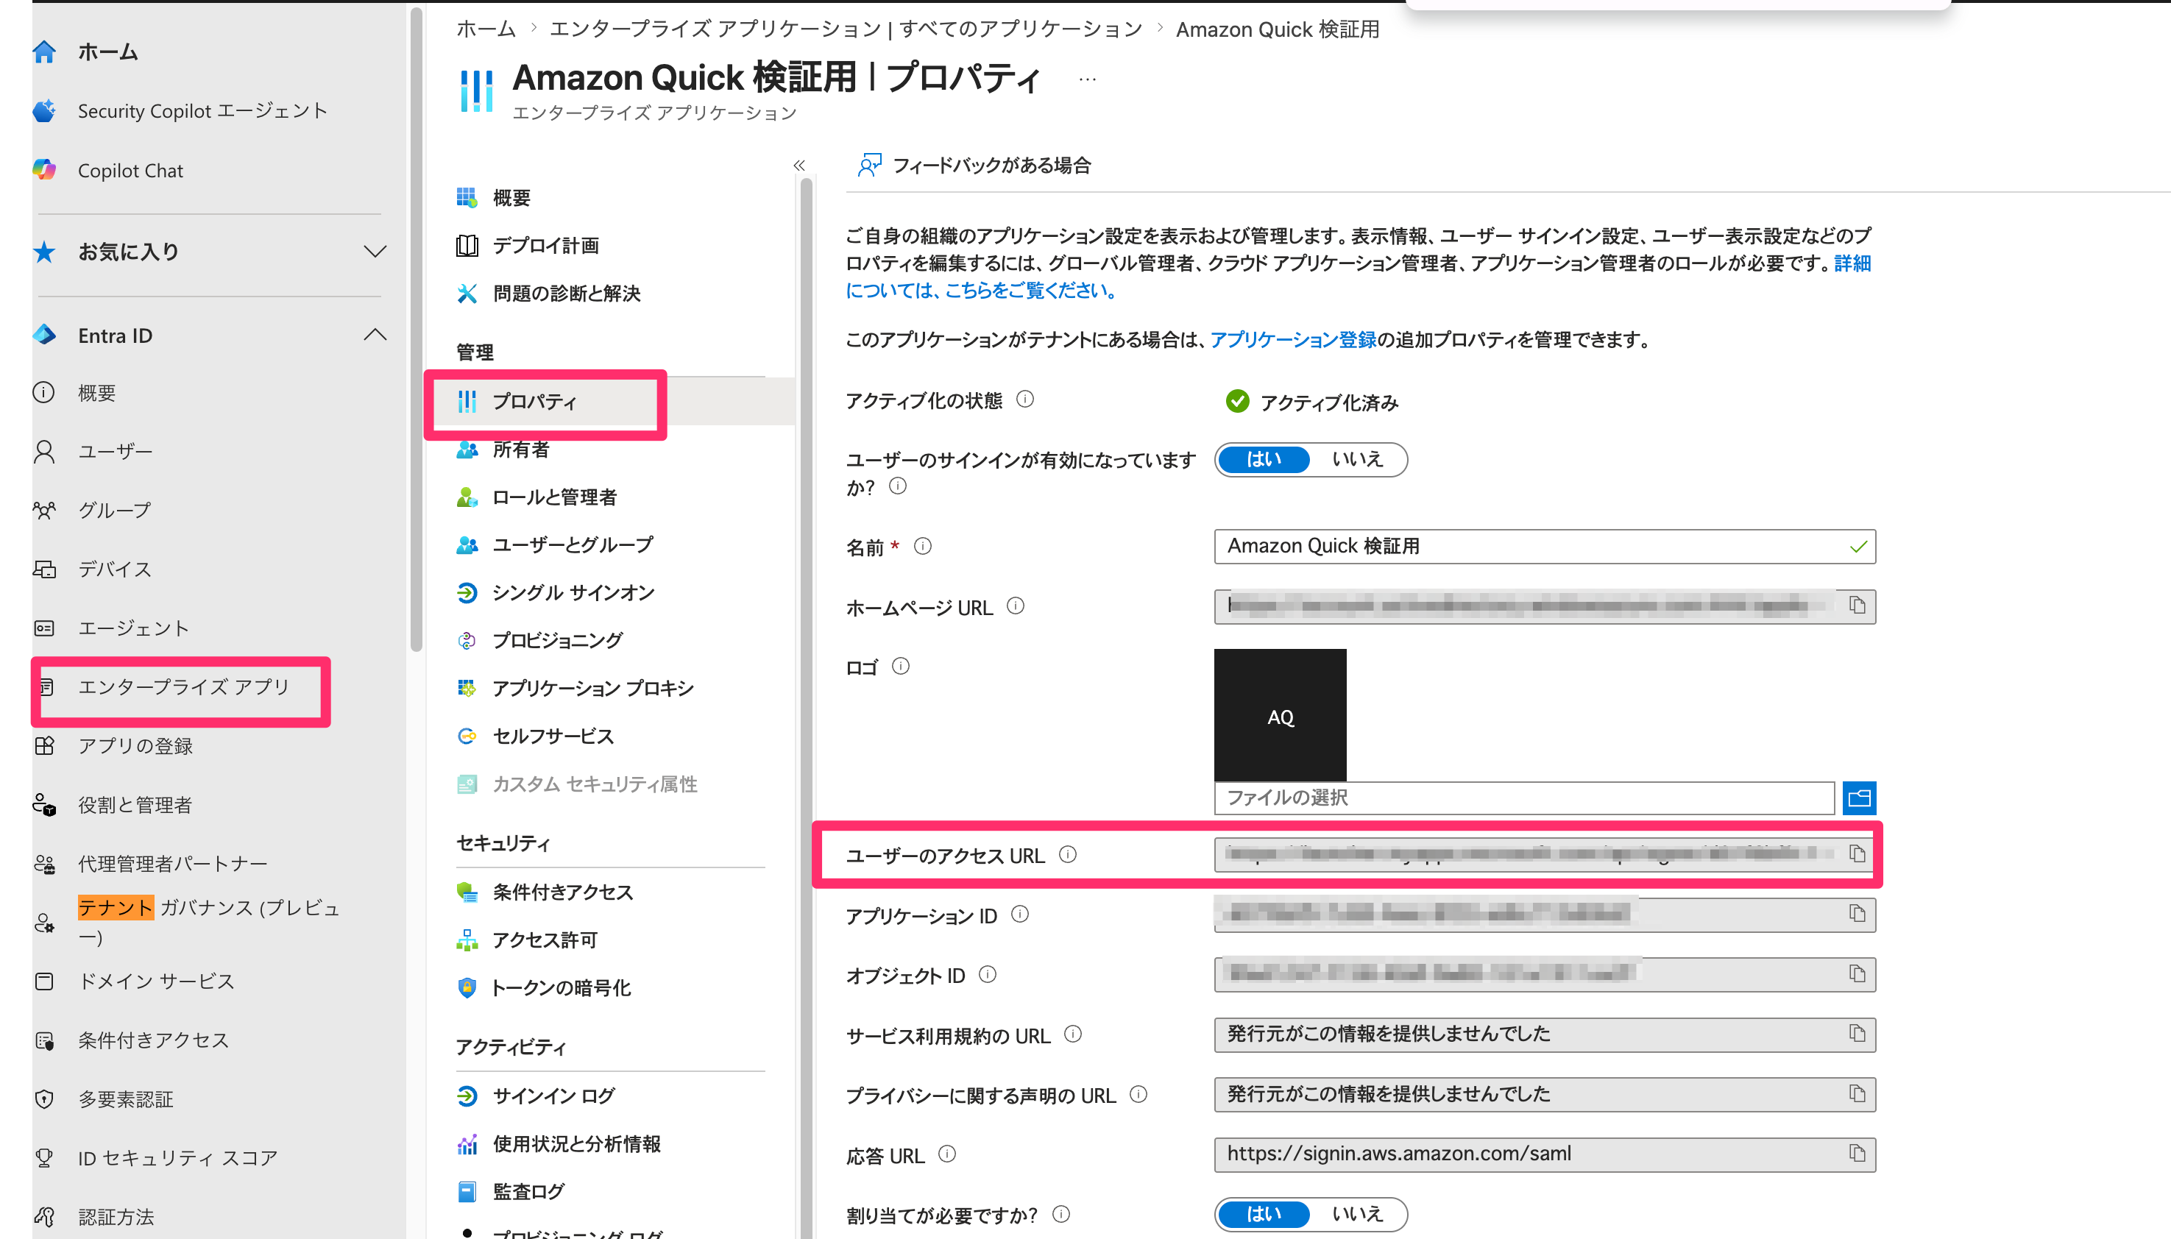Viewport: 2171px width, 1239px height.
Task: Show info tooltip for アクティブ化の状態
Action: coord(1025,399)
